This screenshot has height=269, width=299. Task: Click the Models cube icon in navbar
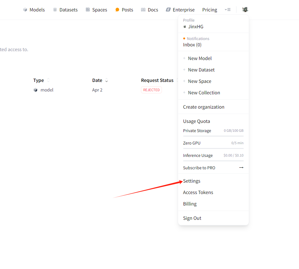coord(25,10)
